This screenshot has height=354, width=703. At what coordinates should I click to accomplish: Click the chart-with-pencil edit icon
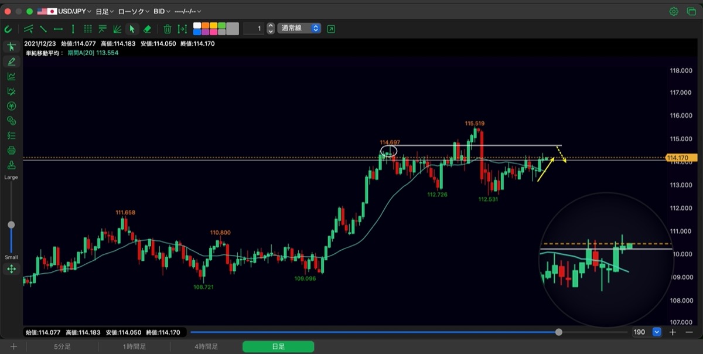11,91
